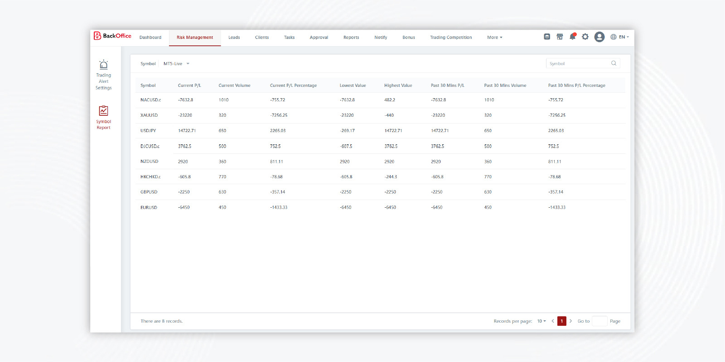Focus the Symbol search input field

point(578,64)
